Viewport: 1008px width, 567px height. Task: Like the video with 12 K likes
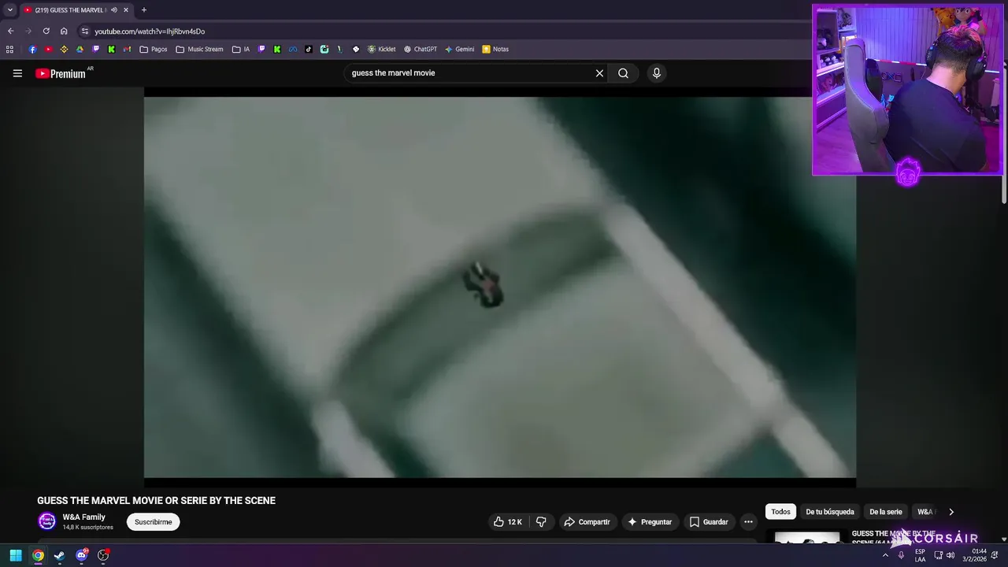(508, 522)
